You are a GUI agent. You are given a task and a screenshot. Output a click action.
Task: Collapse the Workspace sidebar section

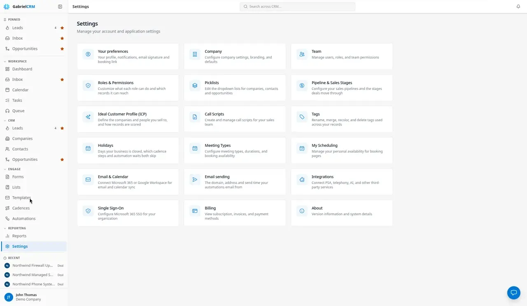point(15,61)
